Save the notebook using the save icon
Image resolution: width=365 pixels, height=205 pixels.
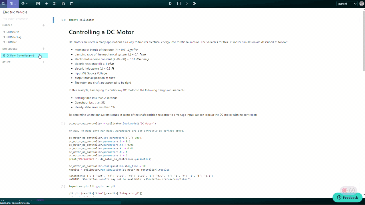[38, 3]
